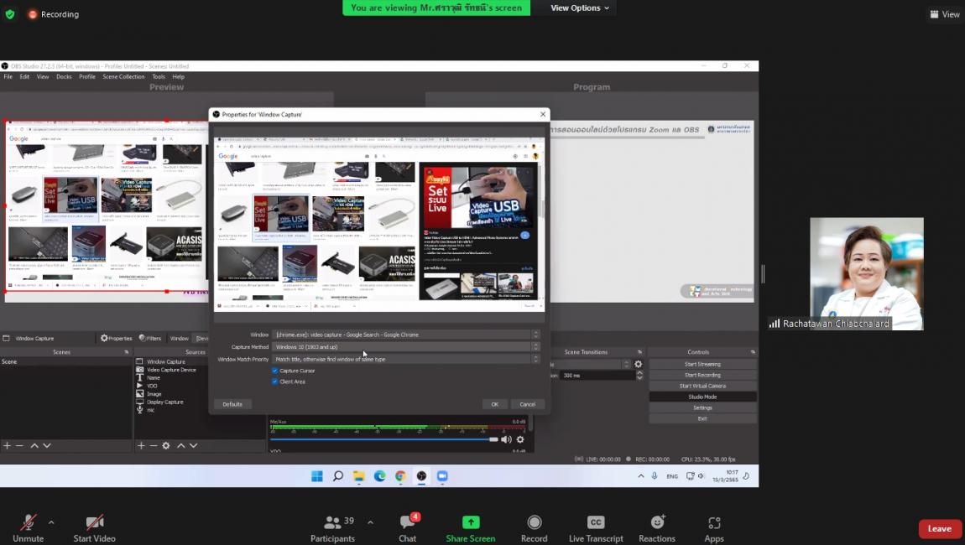965x545 pixels.
Task: Click the taskbar Search magnifier icon
Action: click(338, 476)
